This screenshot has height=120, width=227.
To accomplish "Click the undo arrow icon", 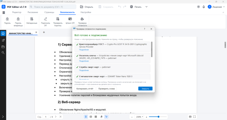I will pyautogui.click(x=120, y=7).
